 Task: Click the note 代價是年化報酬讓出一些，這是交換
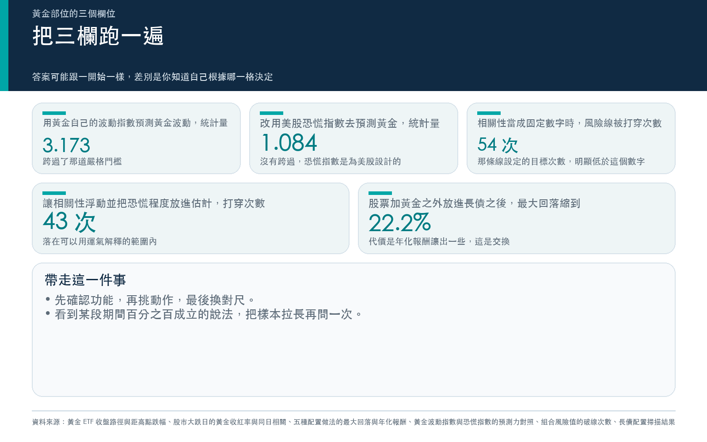click(x=439, y=241)
